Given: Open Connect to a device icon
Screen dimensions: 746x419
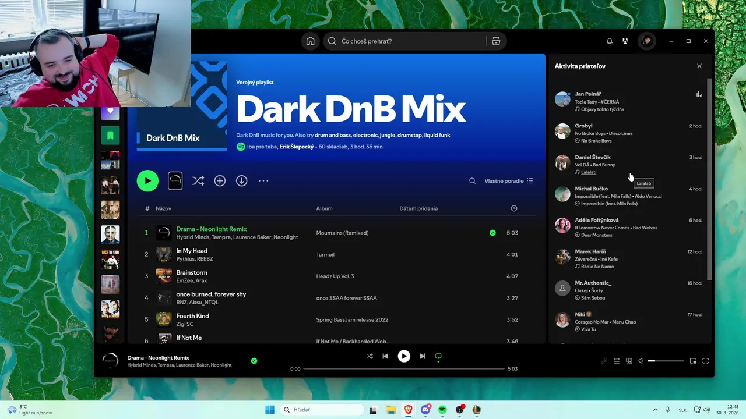Looking at the screenshot, I should point(629,361).
